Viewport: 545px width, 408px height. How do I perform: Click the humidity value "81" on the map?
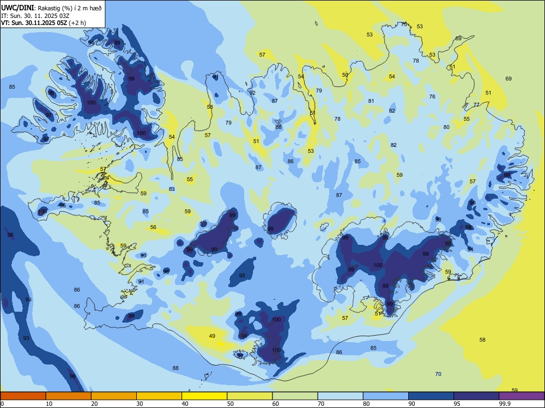tap(371, 101)
